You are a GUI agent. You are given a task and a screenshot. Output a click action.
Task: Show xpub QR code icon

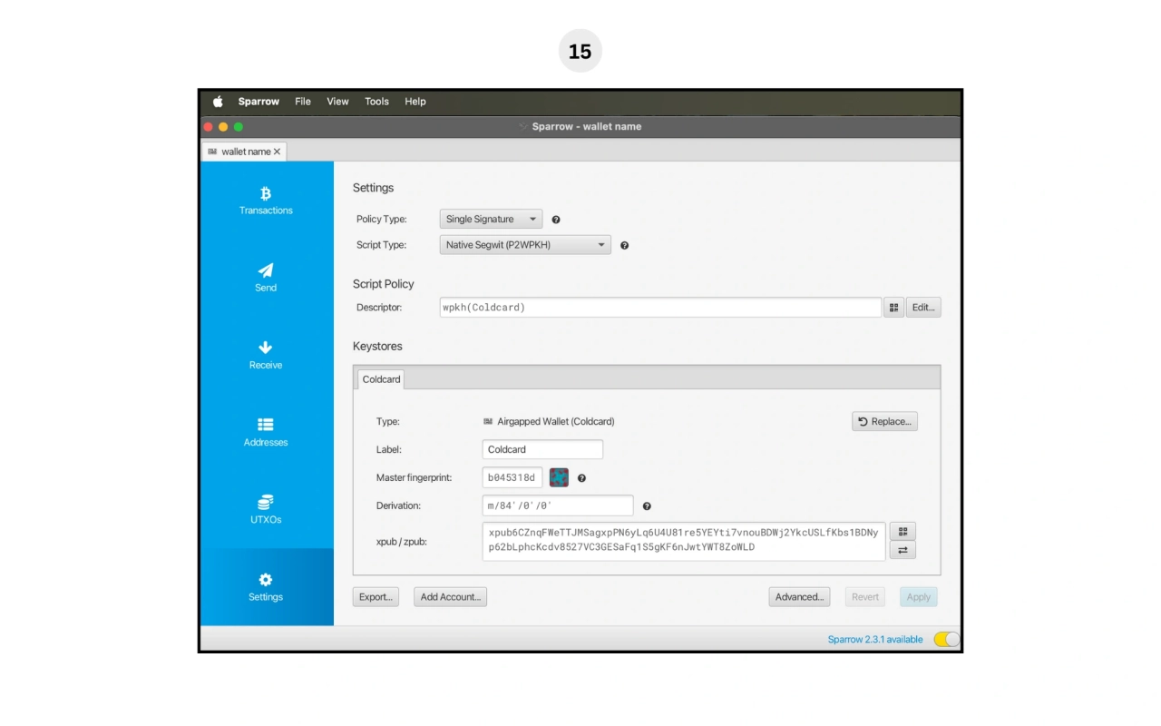coord(902,532)
